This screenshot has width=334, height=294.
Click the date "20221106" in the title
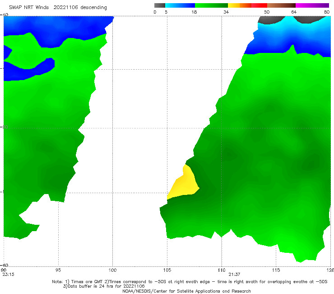65,8
